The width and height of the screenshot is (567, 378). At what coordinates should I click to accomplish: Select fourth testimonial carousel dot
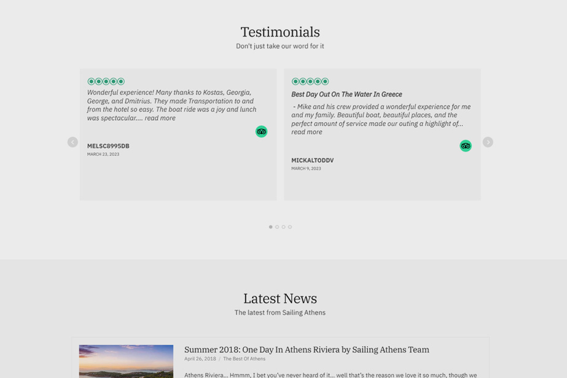pyautogui.click(x=290, y=227)
